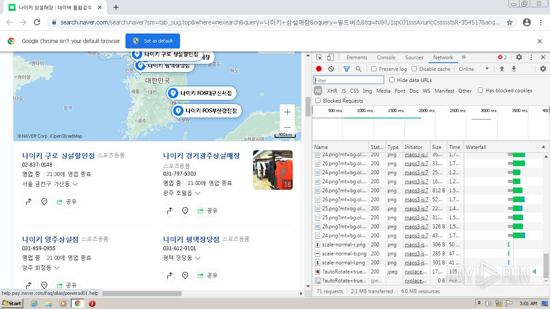Screen dimensions: 550x309
Task: Check Blocked Requests
Action: [318, 100]
